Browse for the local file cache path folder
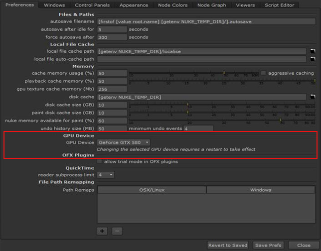The width and height of the screenshot is (321, 251). [313, 51]
